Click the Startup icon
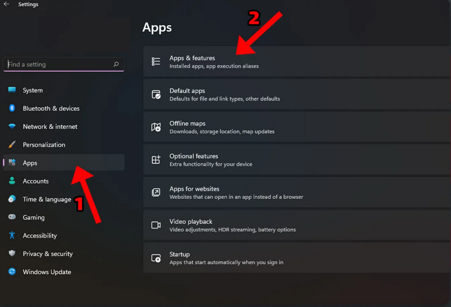 156,258
